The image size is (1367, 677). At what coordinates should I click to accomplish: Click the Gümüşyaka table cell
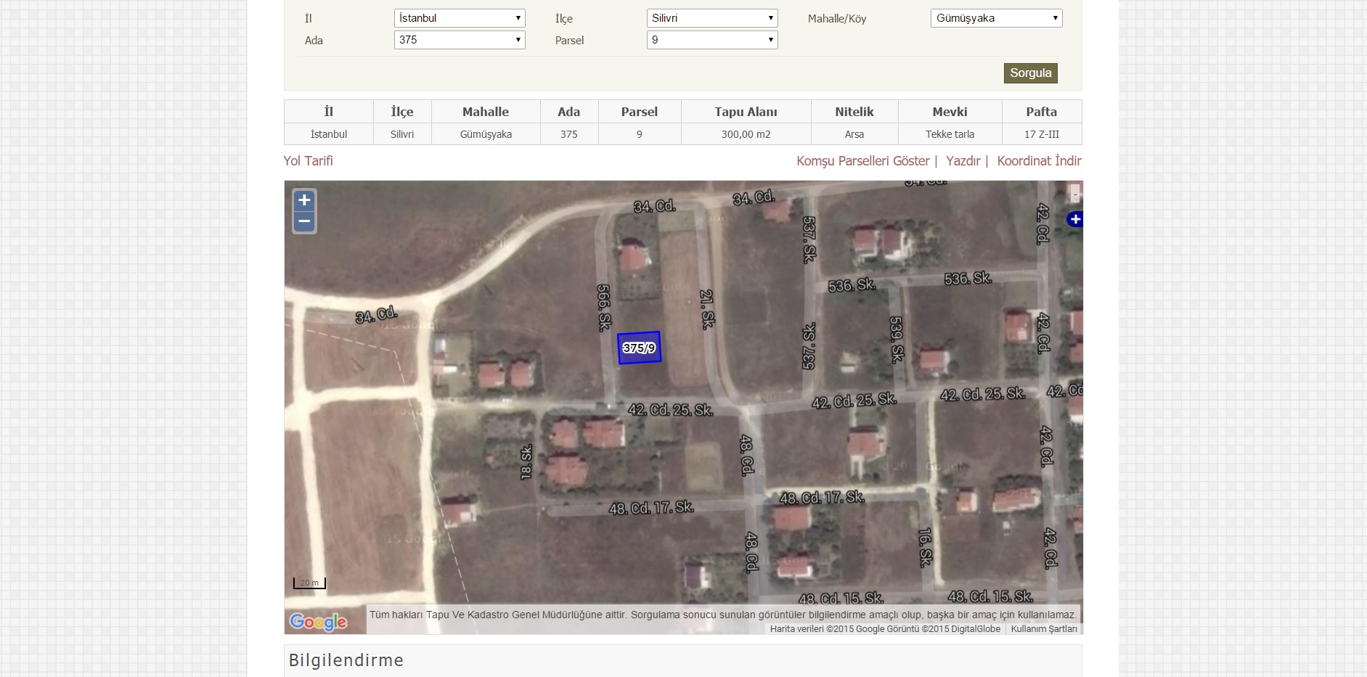(486, 134)
